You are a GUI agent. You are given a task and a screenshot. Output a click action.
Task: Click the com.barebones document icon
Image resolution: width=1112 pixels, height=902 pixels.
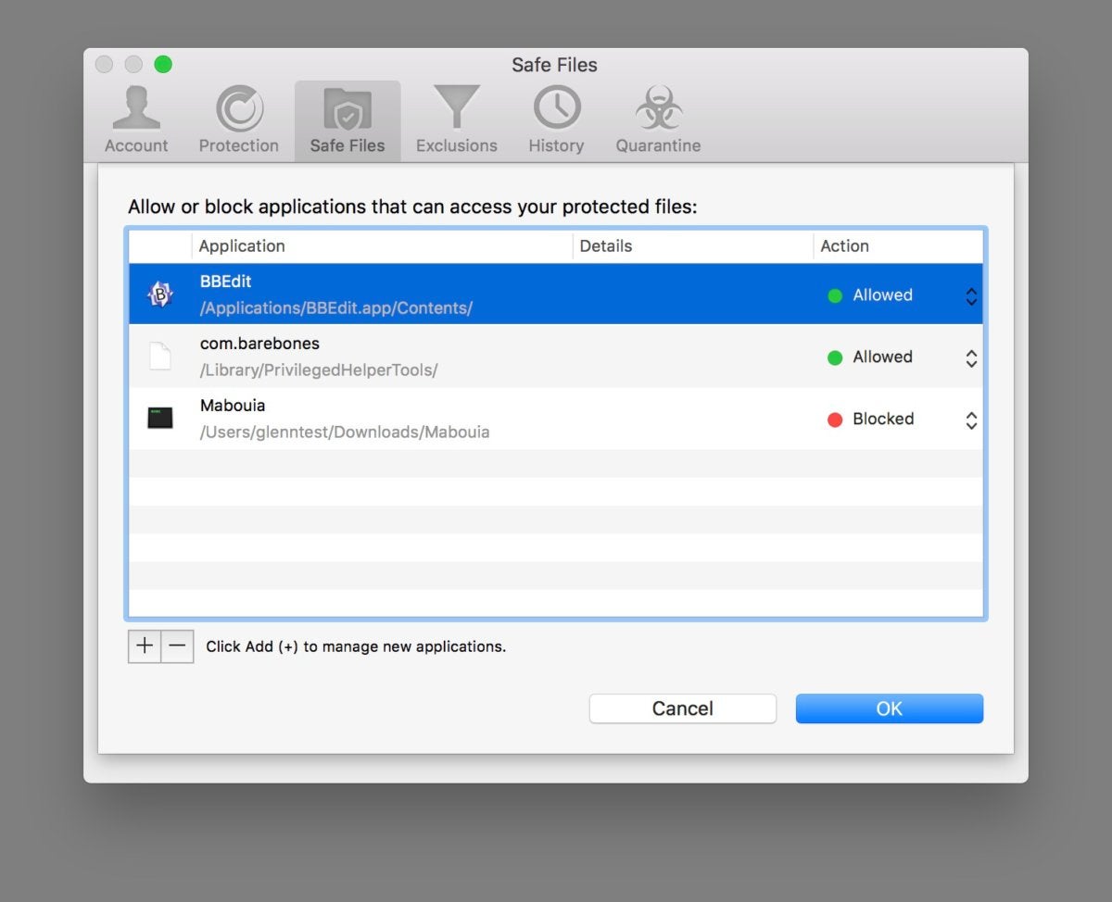[x=160, y=357]
